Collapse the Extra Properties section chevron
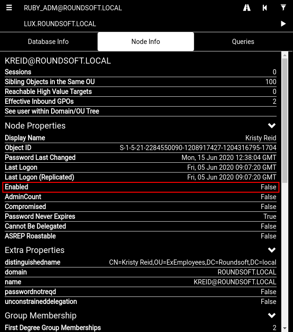The image size is (293, 332). [271, 250]
